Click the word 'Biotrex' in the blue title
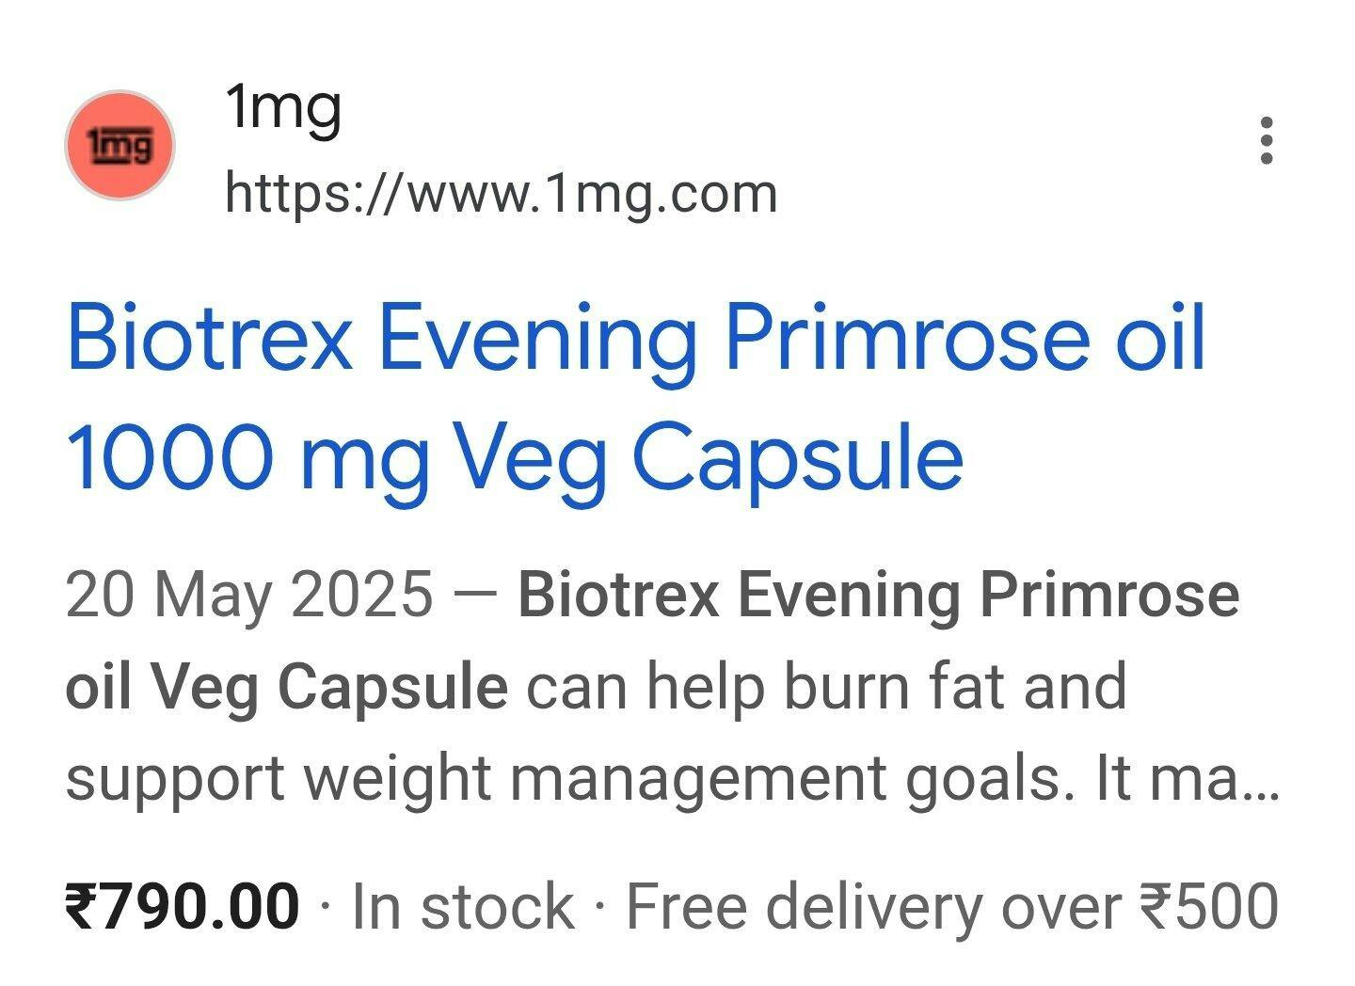The width and height of the screenshot is (1355, 986). [x=209, y=339]
